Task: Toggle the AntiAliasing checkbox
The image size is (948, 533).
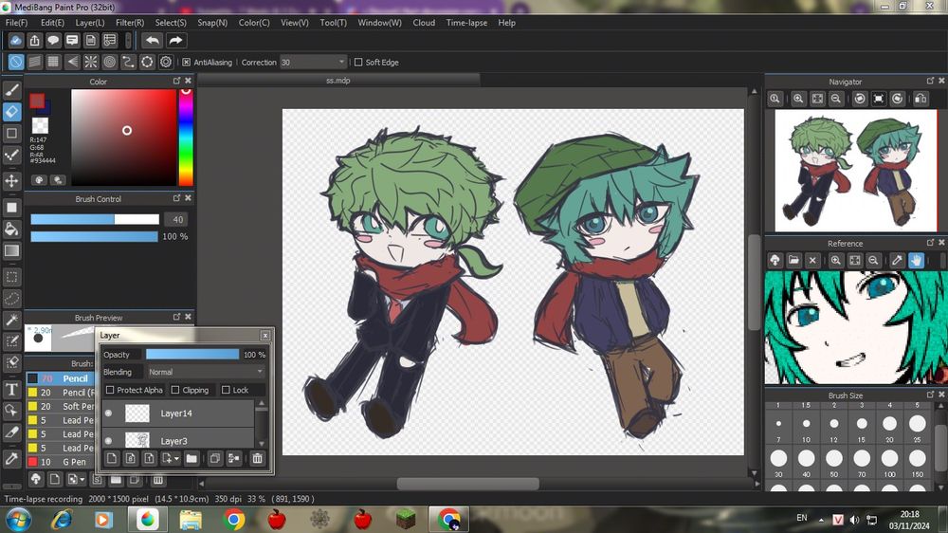Action: [x=187, y=63]
